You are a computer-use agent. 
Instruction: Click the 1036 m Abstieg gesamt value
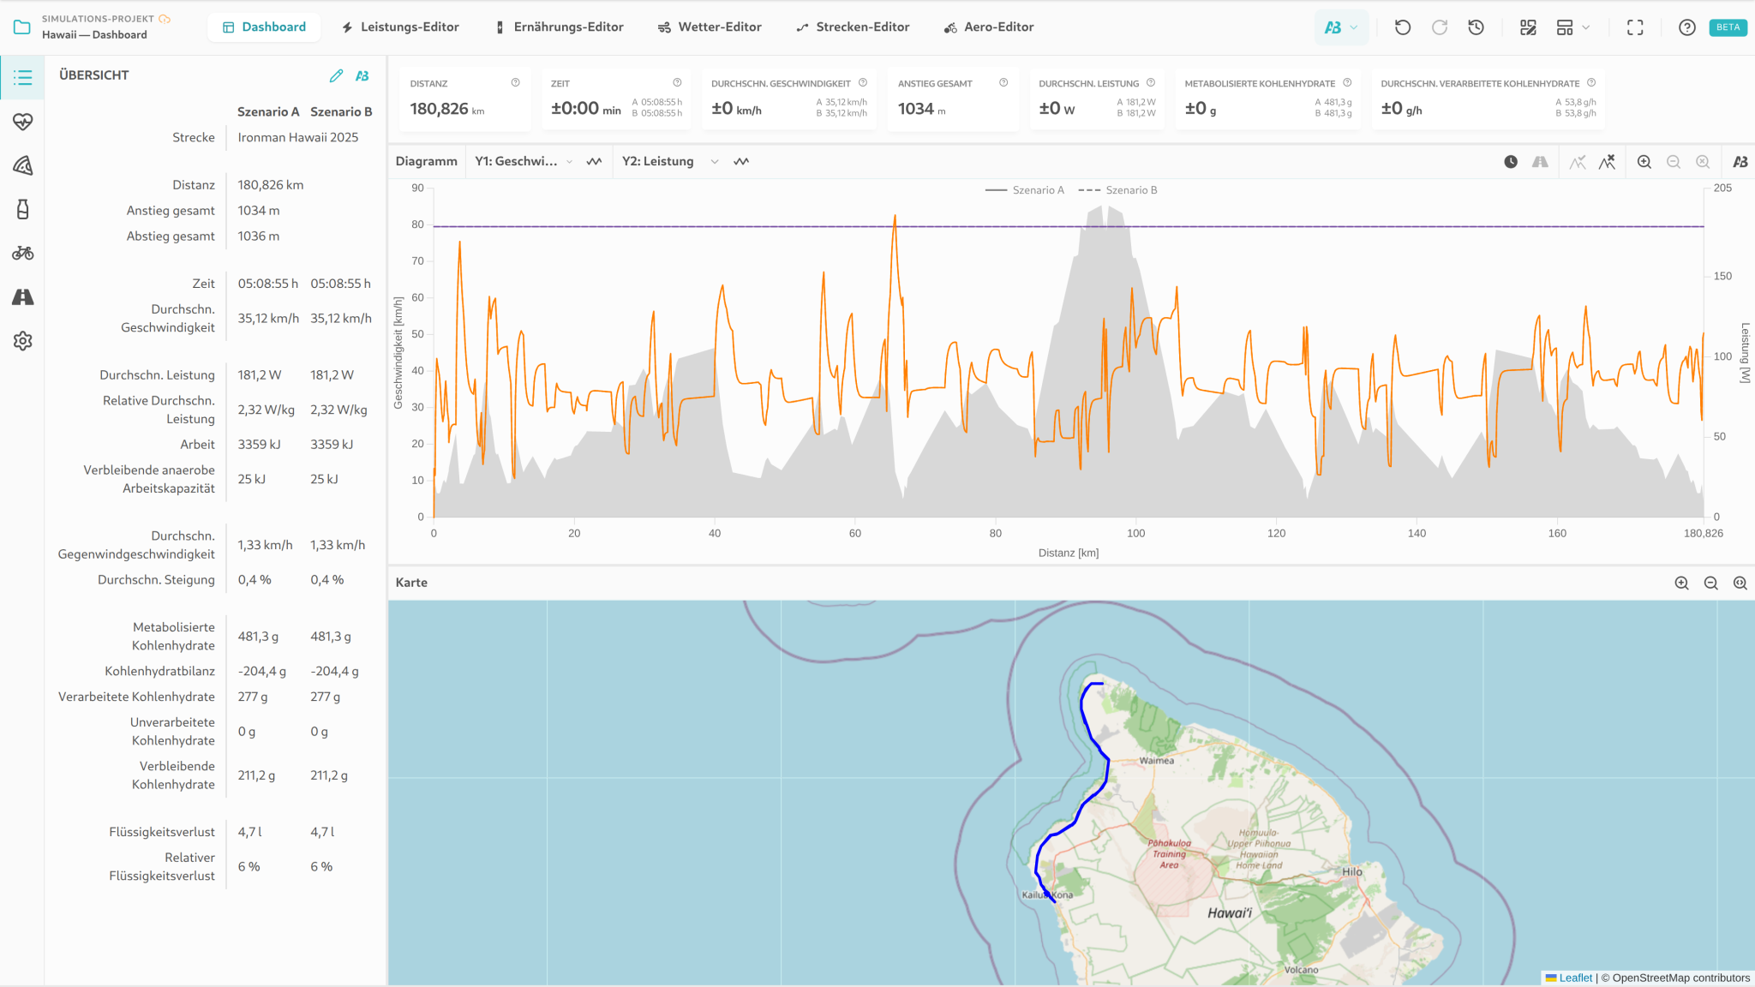pos(259,236)
